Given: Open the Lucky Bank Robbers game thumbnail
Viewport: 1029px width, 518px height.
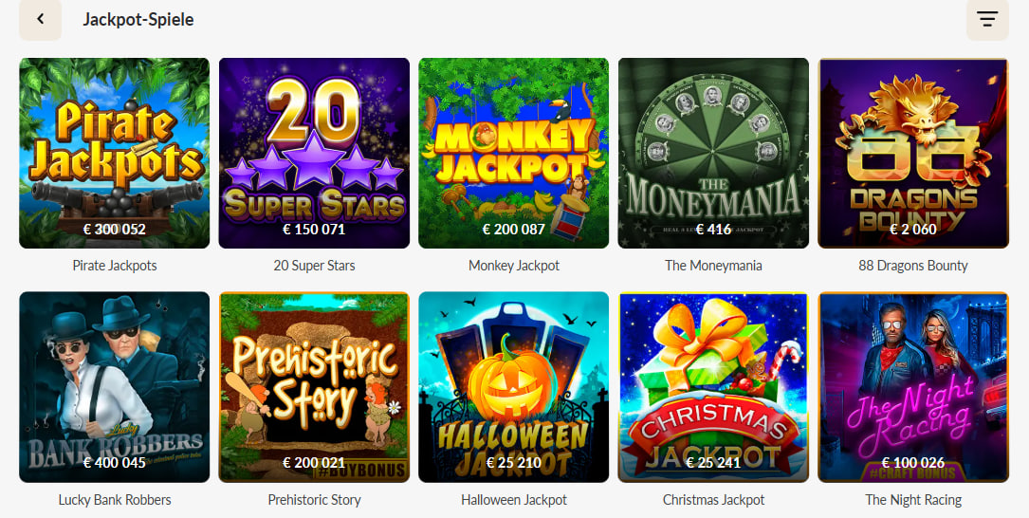Looking at the screenshot, I should [115, 386].
